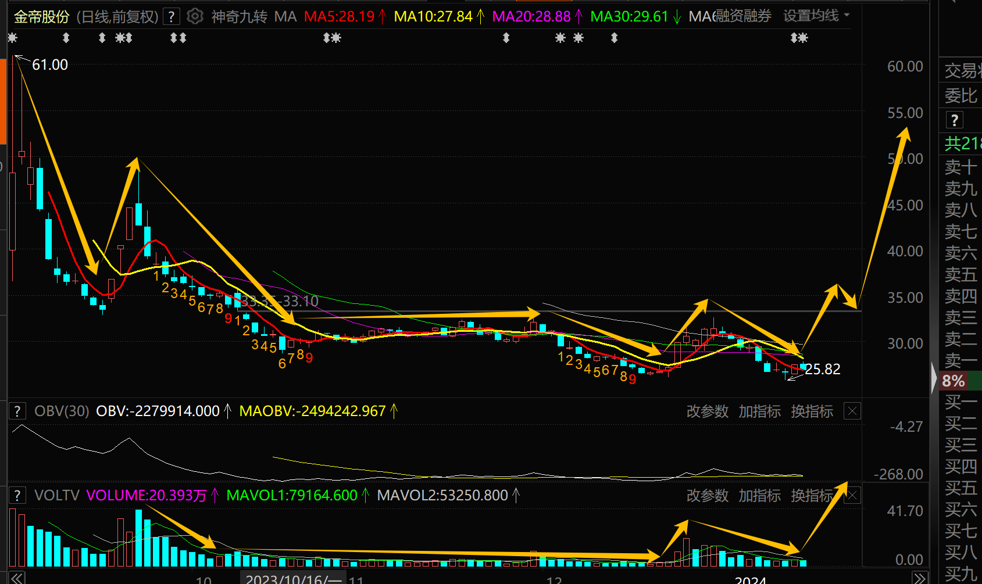Click the OBV(30) indicator name
The image size is (982, 584).
pyautogui.click(x=62, y=411)
